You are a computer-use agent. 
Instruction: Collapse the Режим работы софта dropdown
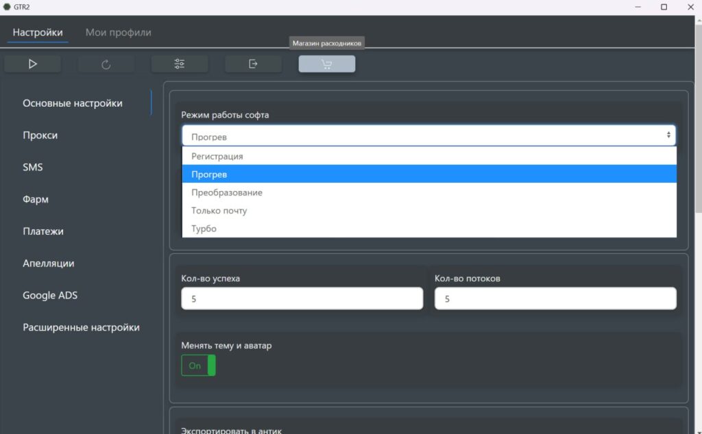[428, 136]
